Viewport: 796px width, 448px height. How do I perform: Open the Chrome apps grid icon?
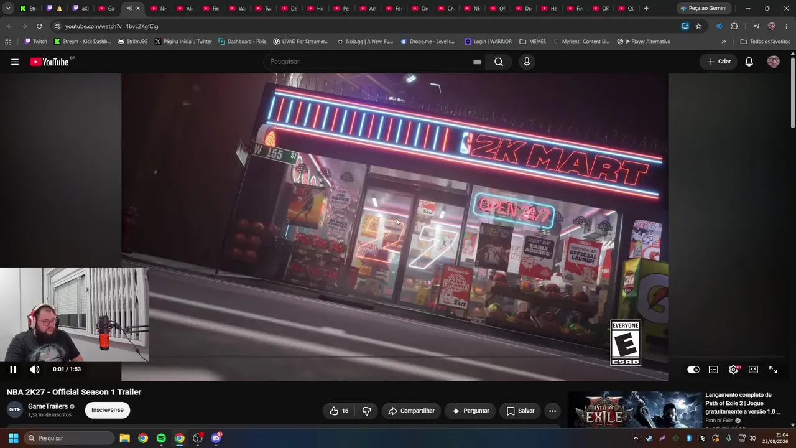(x=8, y=42)
